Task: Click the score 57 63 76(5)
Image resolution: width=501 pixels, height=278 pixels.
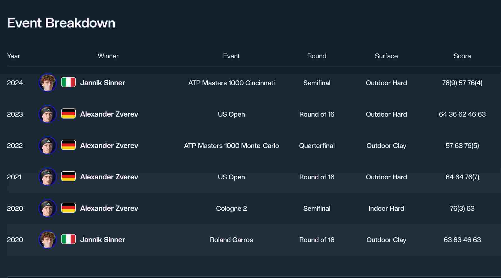Action: click(462, 146)
